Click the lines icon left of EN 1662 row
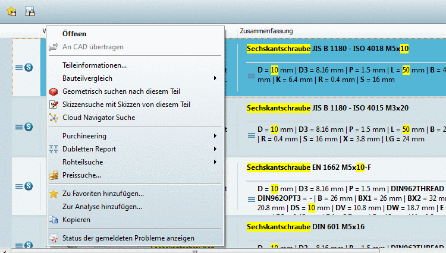 (19, 186)
